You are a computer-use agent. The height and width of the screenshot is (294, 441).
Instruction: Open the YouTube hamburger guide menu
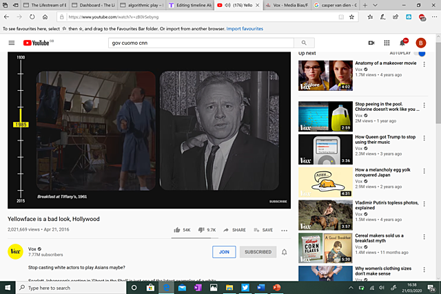point(12,43)
